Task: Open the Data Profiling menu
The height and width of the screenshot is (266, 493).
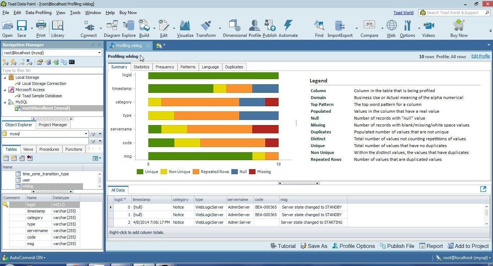Action: [38, 12]
